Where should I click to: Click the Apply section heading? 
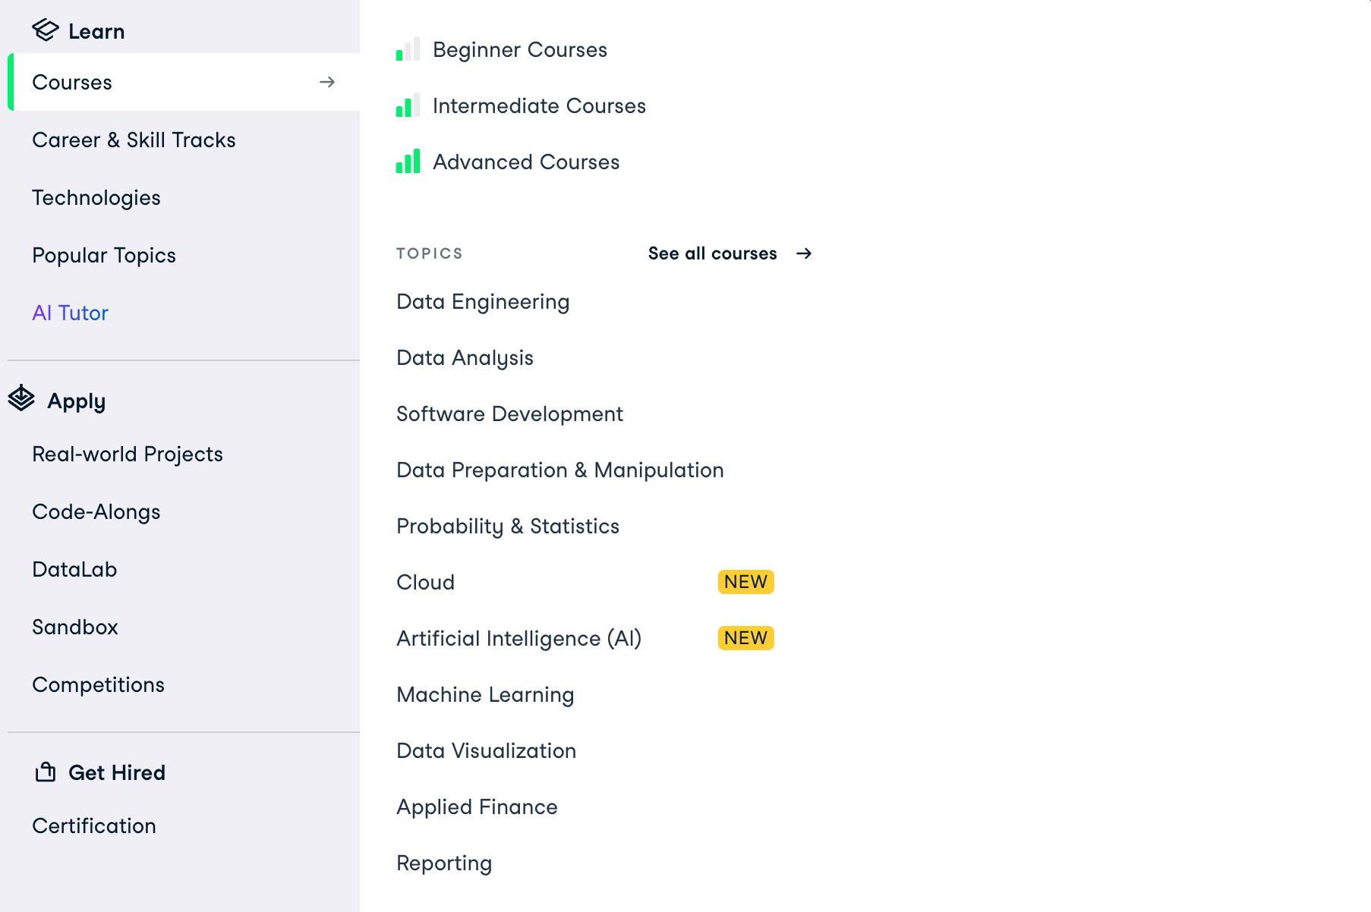pyautogui.click(x=76, y=401)
